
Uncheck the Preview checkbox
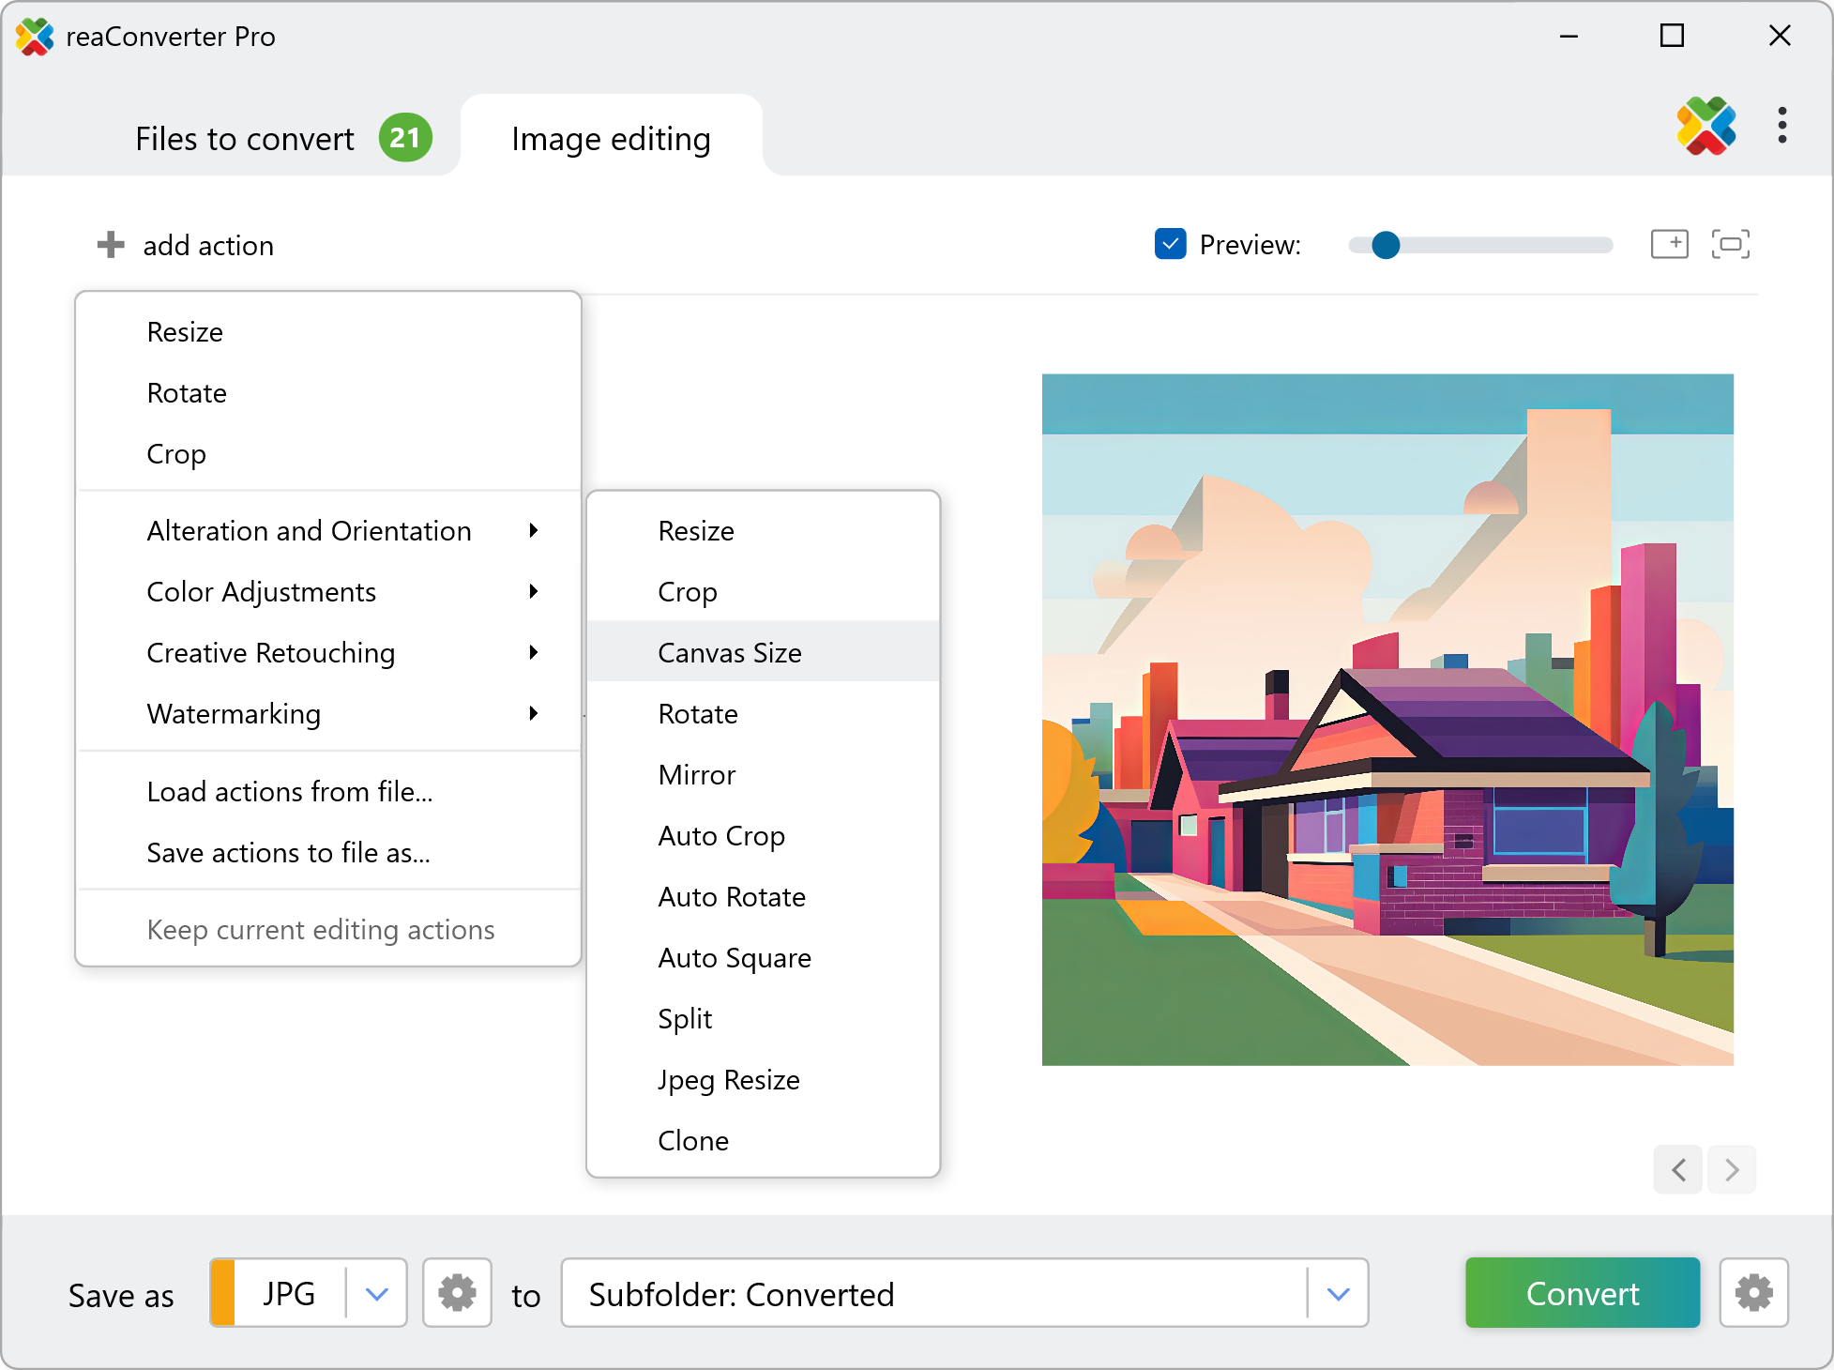pos(1170,244)
